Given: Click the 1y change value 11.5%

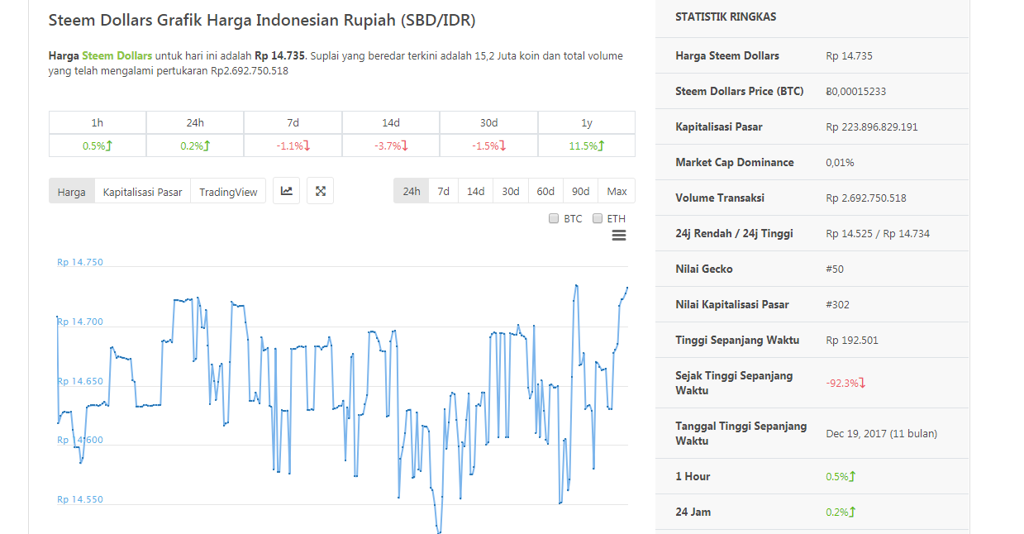Looking at the screenshot, I should point(586,145).
